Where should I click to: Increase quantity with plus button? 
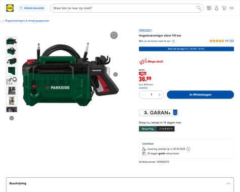159,94
